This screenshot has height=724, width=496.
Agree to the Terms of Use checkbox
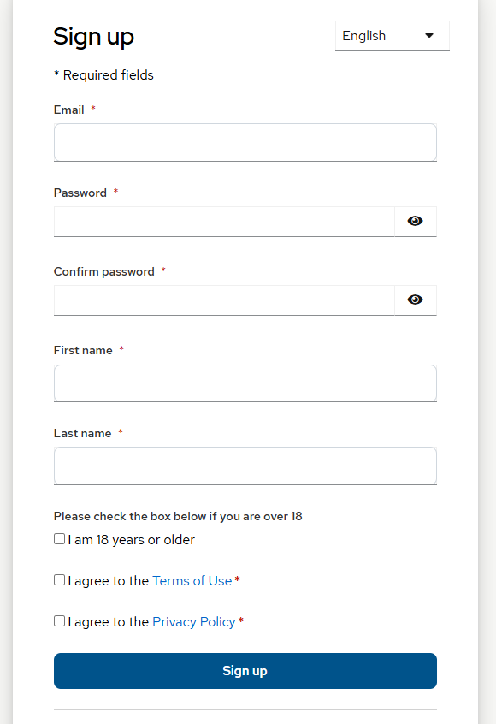point(59,579)
